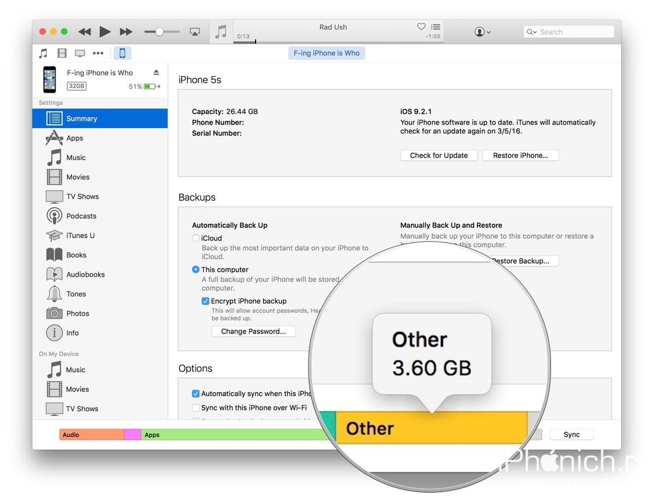
Task: Click the Sync button
Action: coord(572,434)
